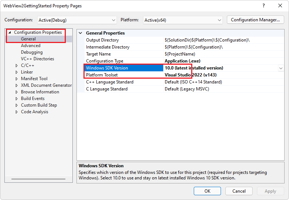Confirm with the OK button

207,191
